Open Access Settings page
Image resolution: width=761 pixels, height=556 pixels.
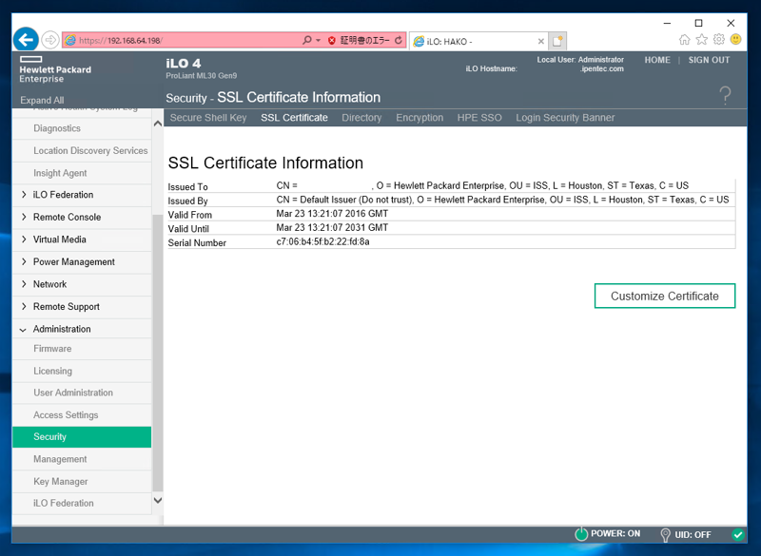[66, 415]
